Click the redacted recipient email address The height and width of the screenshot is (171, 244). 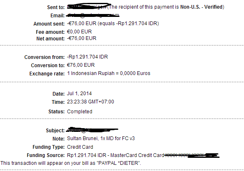[x=93, y=15]
